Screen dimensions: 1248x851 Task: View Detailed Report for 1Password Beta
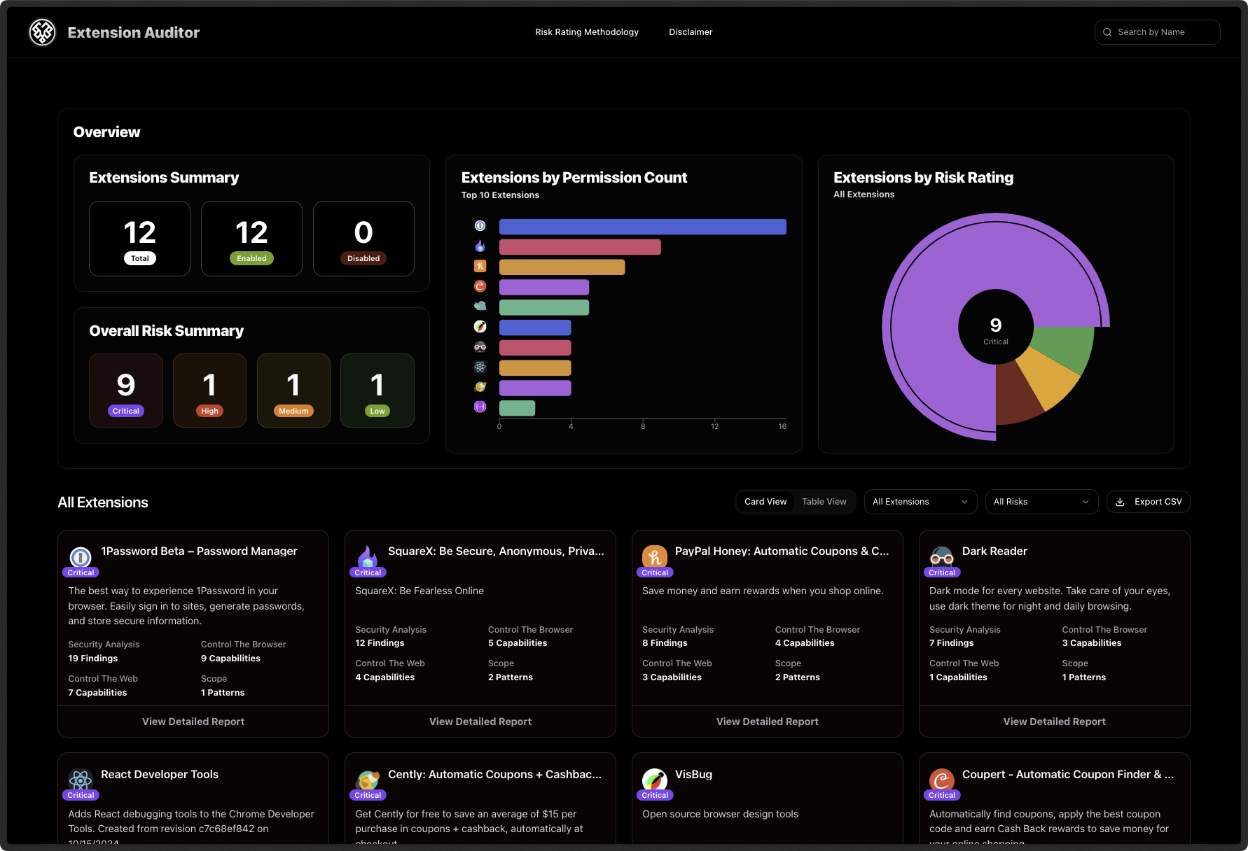[193, 722]
